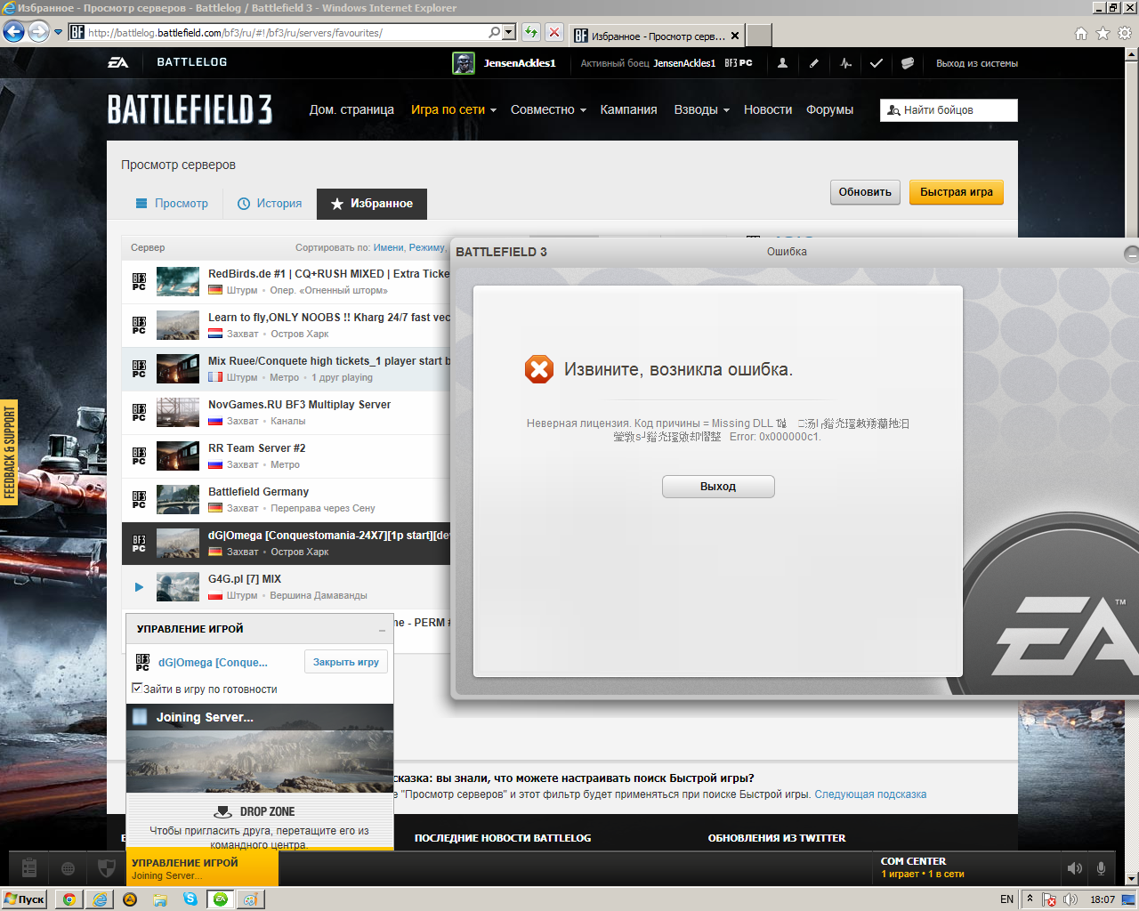Click 'Выход из системы' link
The image size is (1139, 911).
tap(977, 63)
